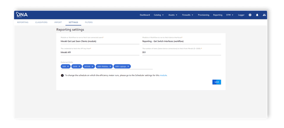
Task: Click the DNA logo
Action: click(x=22, y=15)
